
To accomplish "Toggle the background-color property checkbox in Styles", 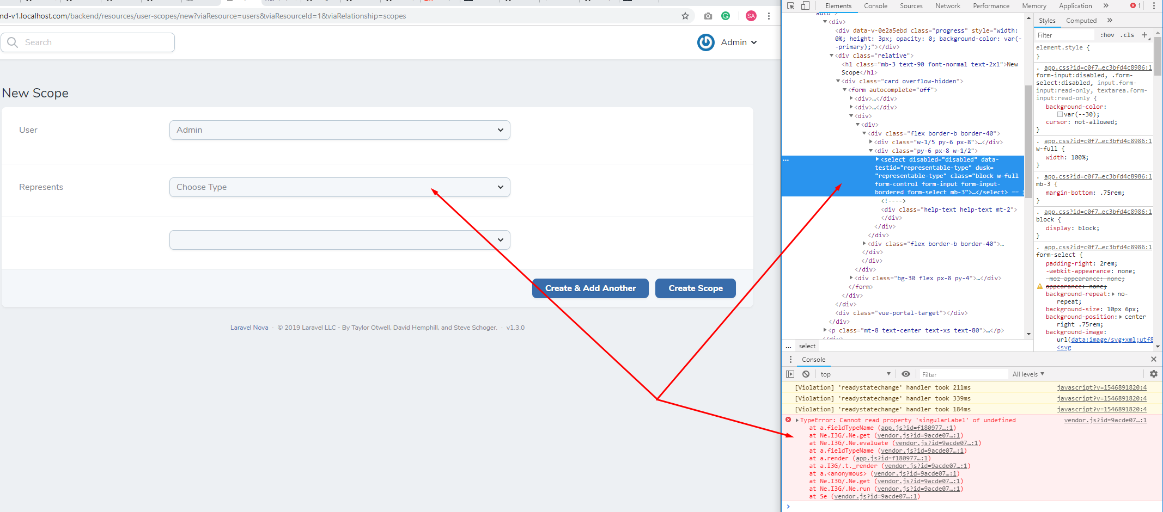I will tap(1060, 114).
